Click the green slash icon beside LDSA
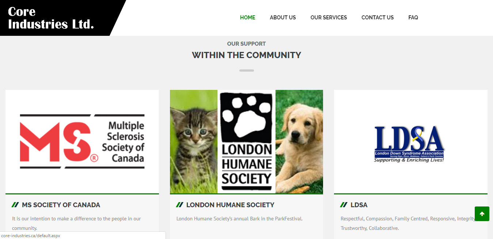Viewport: 493px width, 239px height. (344, 205)
